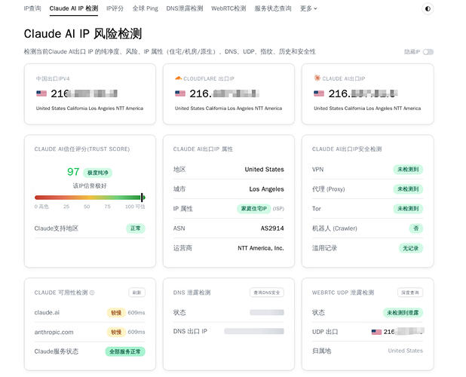466x377 pixels.
Task: Toggle the dark mode theme icon
Action: (428, 8)
